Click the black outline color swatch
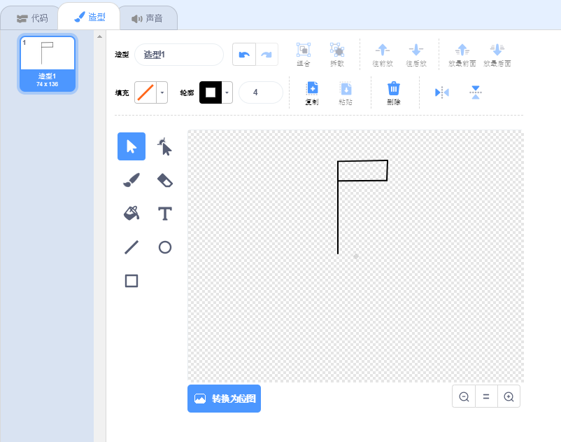 (211, 92)
